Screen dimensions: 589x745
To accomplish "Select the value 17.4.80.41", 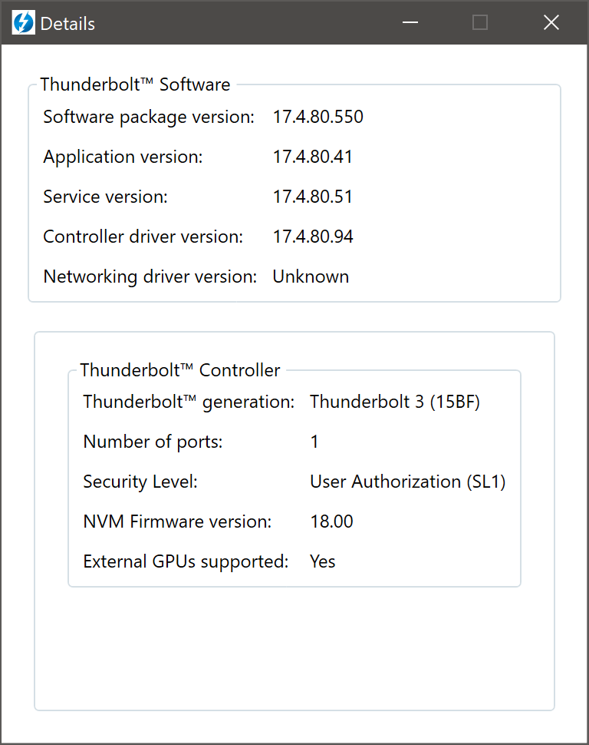I will [x=313, y=157].
